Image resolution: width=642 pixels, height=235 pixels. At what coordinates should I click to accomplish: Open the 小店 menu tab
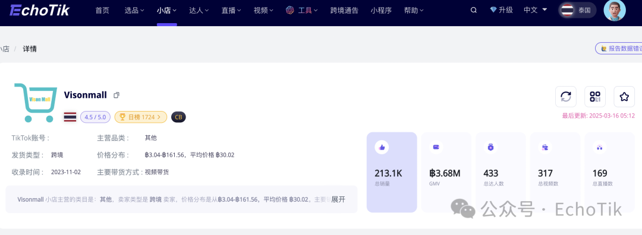pos(166,11)
